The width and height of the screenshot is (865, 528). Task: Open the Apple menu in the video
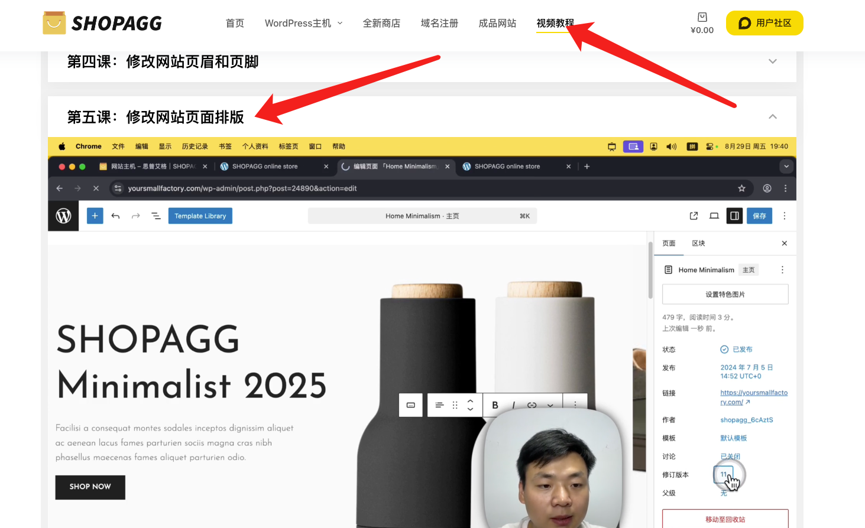click(x=61, y=146)
